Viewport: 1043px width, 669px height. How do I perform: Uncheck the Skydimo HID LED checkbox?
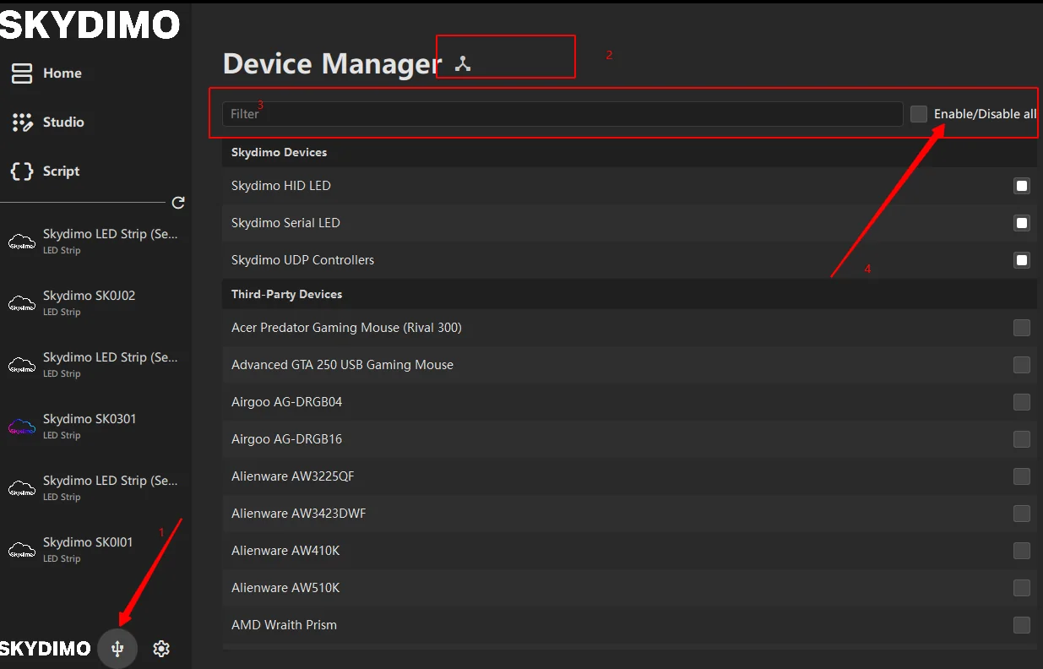[1022, 186]
